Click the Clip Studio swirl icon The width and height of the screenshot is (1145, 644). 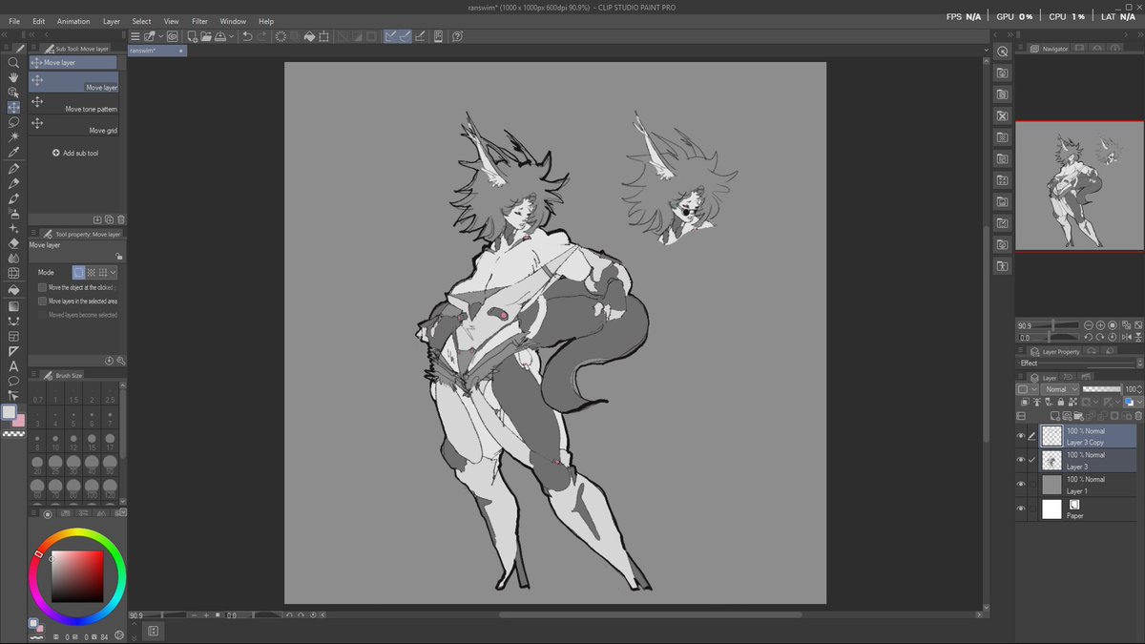173,36
